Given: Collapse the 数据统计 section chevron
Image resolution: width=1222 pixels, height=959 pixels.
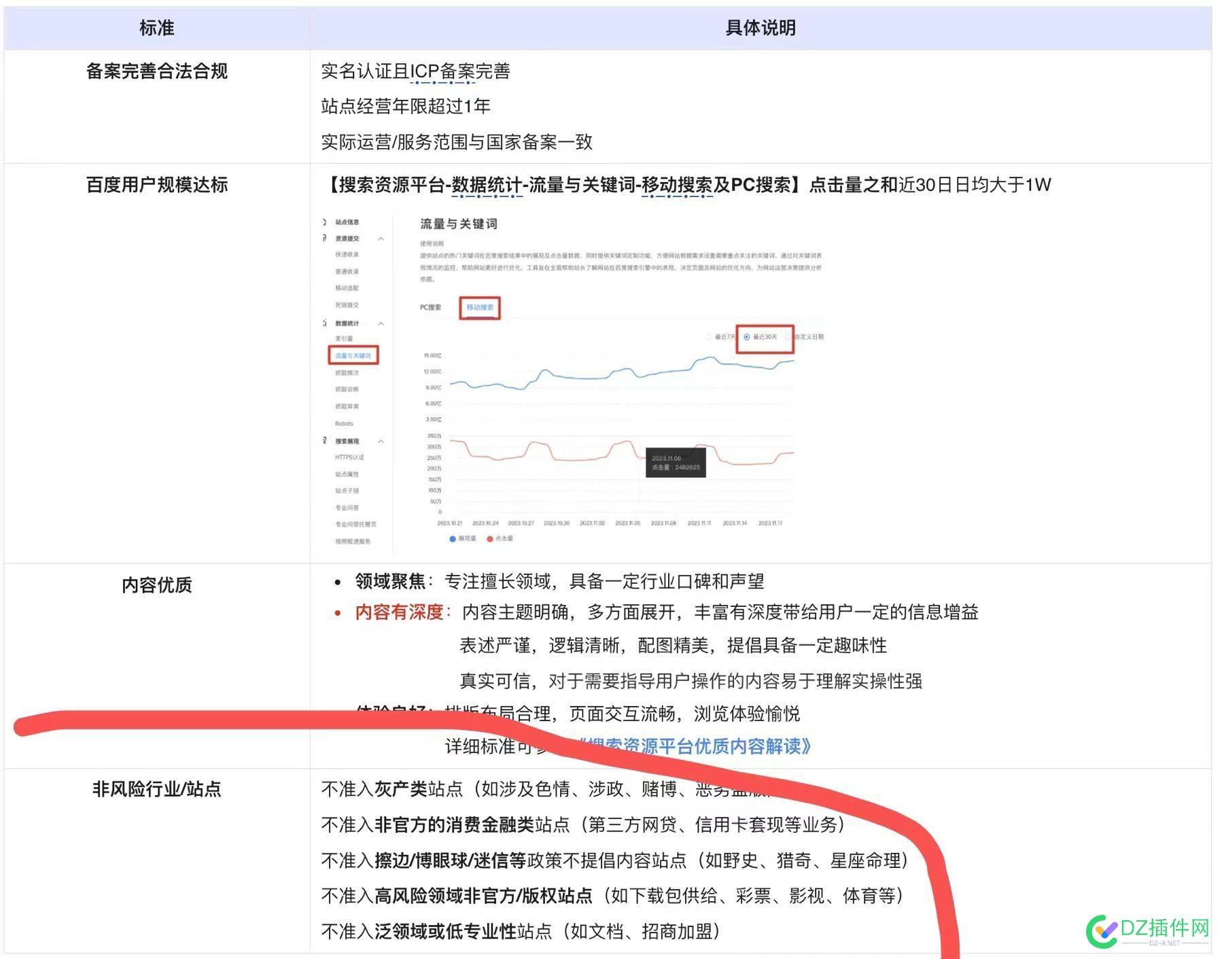Looking at the screenshot, I should (381, 324).
